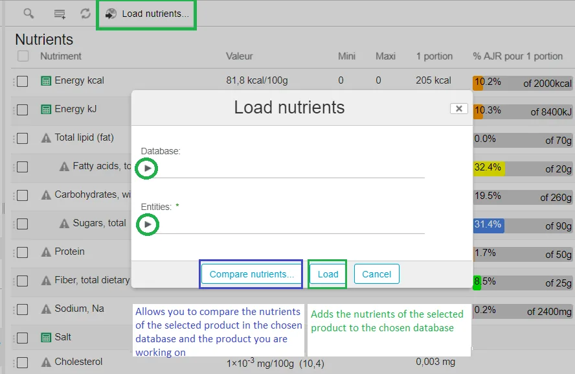Click the 10.2% of 2000kcal progress bar
This screenshot has height=374, width=575.
[x=523, y=83]
